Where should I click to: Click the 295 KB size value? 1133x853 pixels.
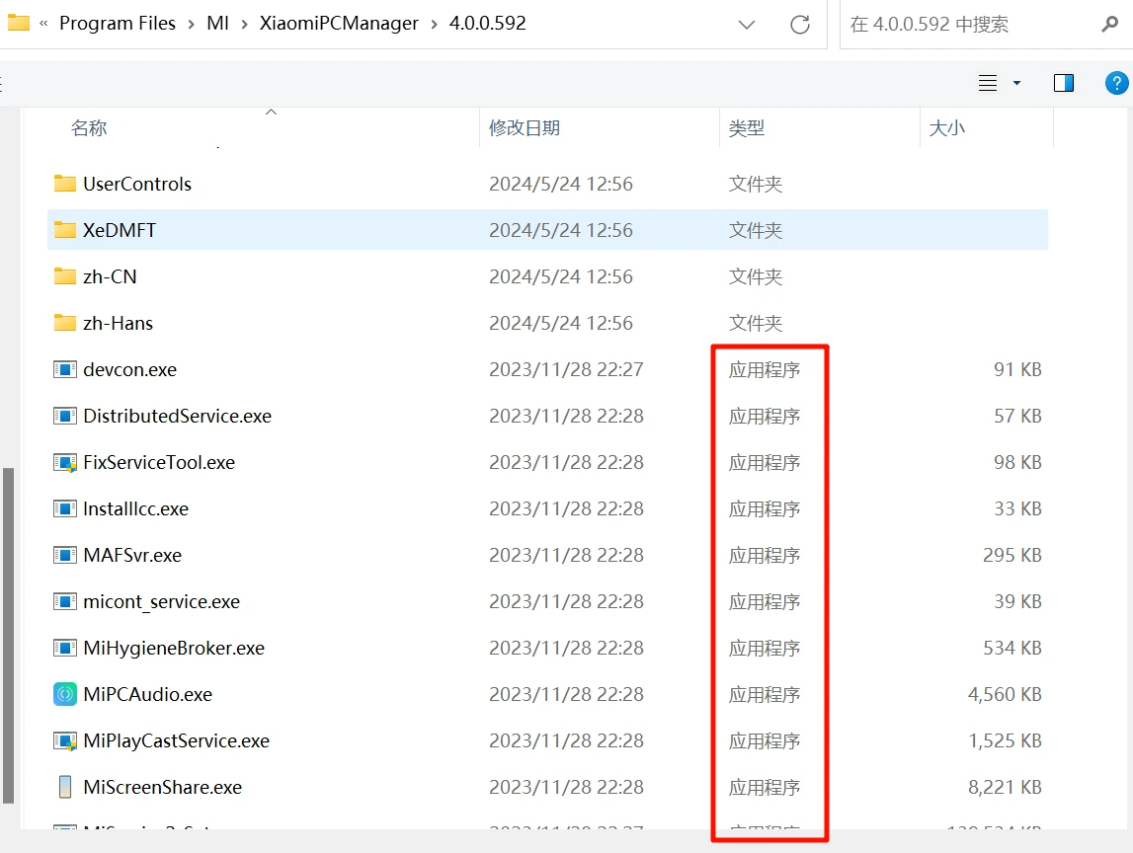tap(1012, 556)
